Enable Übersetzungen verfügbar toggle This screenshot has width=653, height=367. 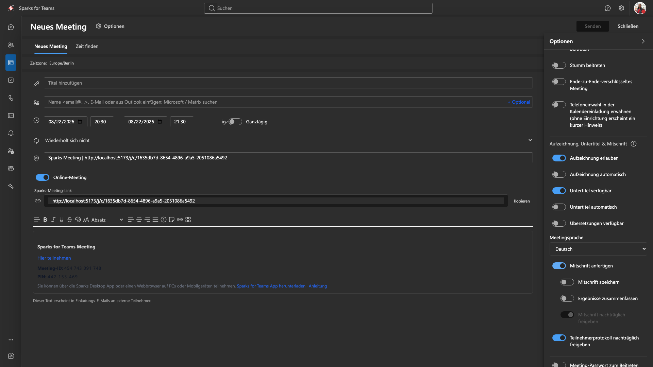click(x=559, y=223)
